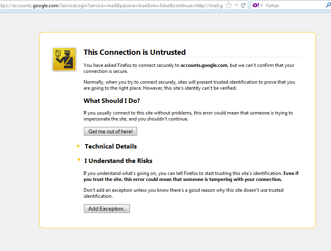Focus the Yahoo search input field
This screenshot has height=251, width=331.
(x=294, y=5)
